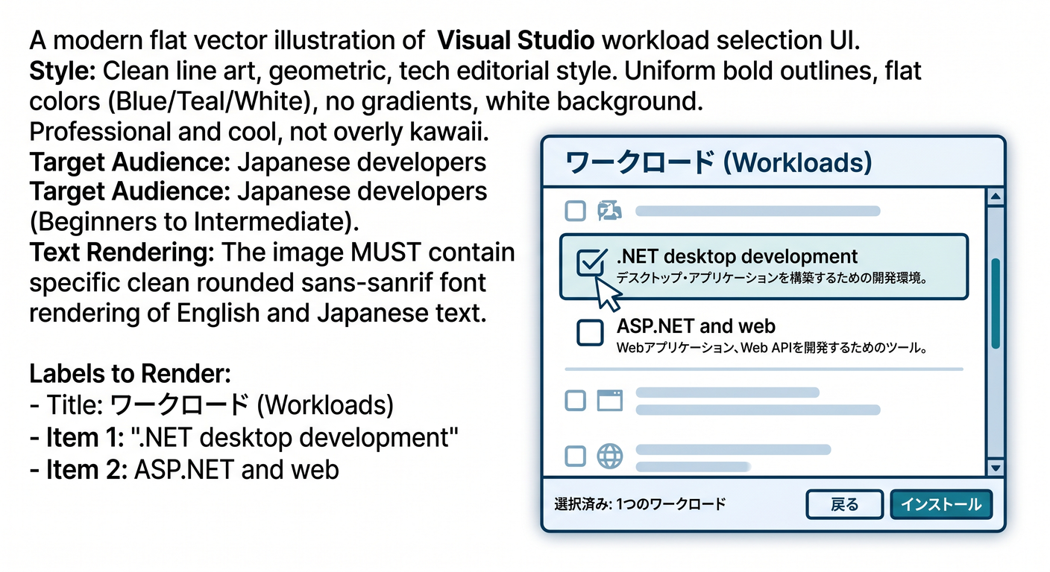Click the scrollbar down arrow
The image size is (1050, 572).
point(994,468)
